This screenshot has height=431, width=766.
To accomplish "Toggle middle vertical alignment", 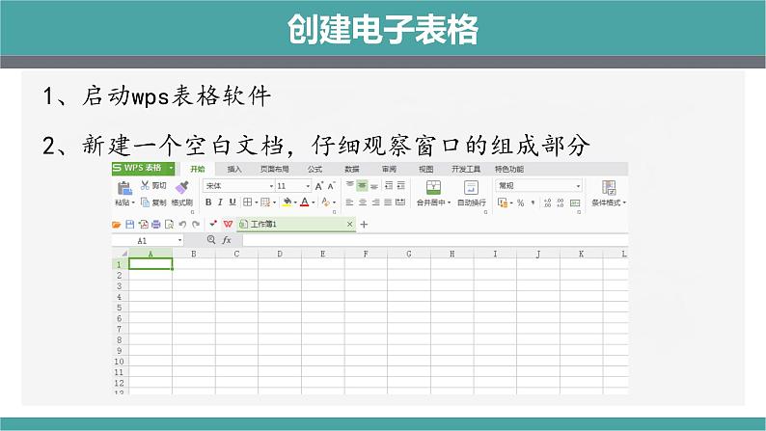I will (x=362, y=185).
